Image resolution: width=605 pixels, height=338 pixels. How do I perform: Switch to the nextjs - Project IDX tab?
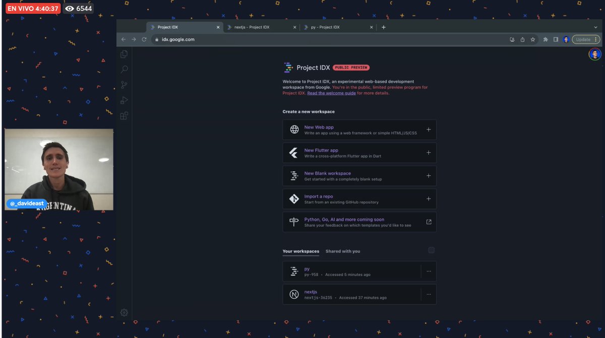point(261,27)
